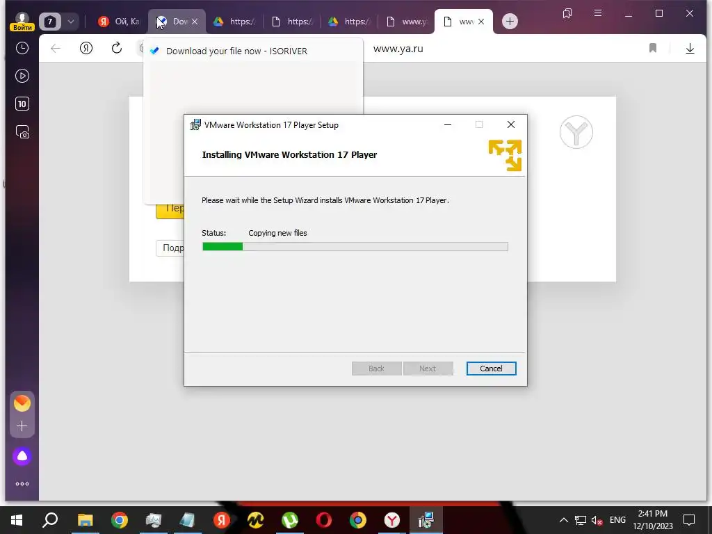Viewport: 712px width, 534px height.
Task: Minimize the VMware Setup dialog
Action: click(448, 125)
